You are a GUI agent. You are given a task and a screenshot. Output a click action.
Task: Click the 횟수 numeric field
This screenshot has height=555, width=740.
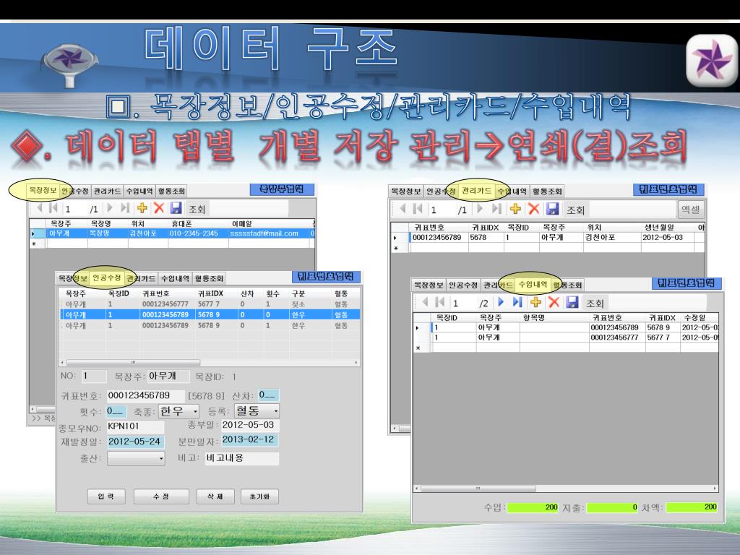[116, 411]
